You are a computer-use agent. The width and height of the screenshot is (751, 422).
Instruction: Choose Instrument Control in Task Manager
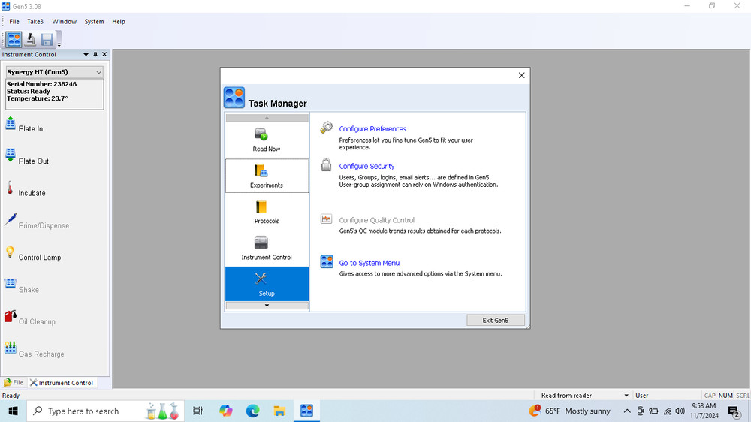coord(267,248)
